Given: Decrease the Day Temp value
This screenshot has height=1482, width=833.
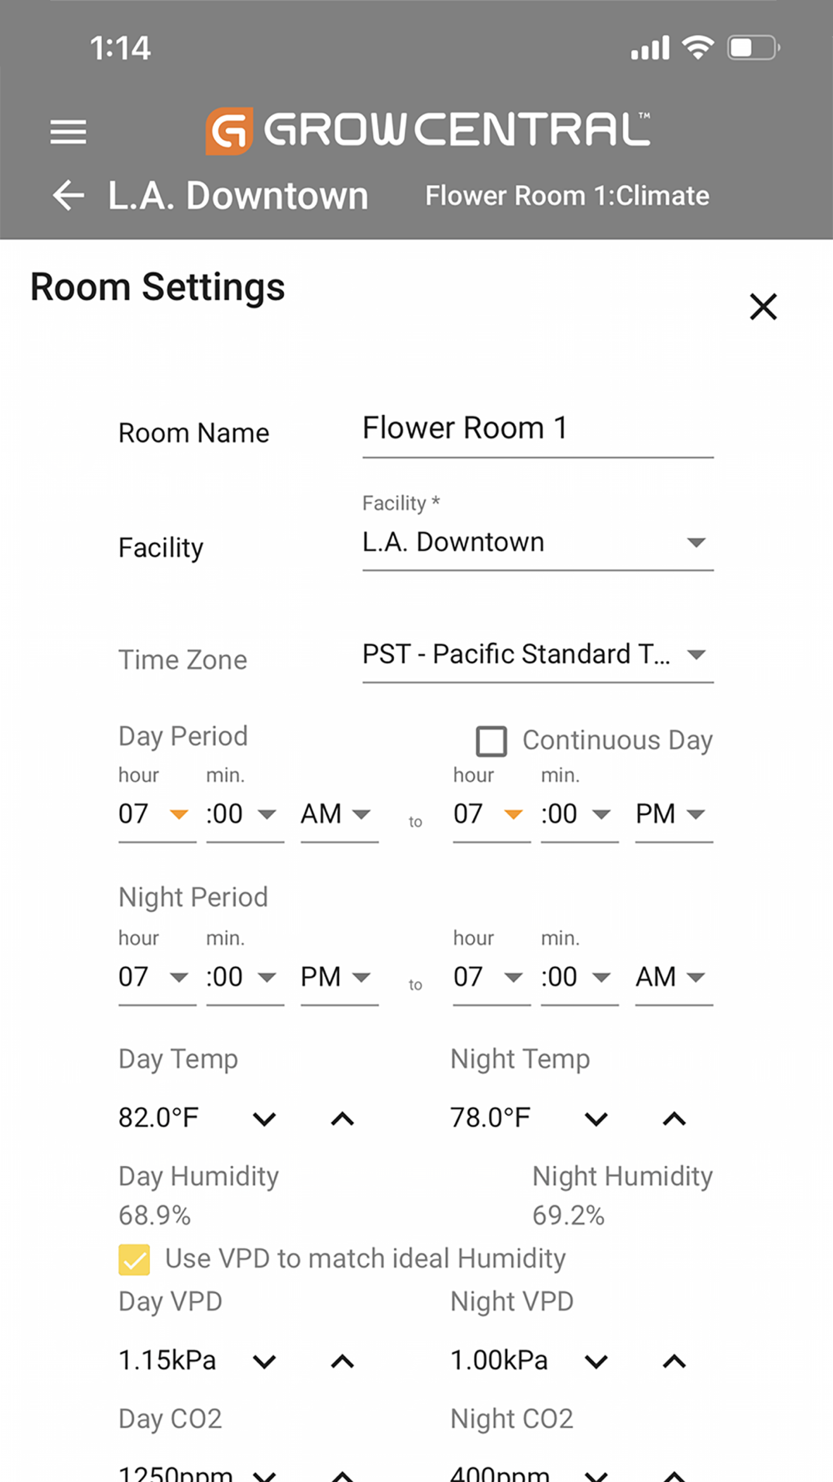Looking at the screenshot, I should [265, 1119].
